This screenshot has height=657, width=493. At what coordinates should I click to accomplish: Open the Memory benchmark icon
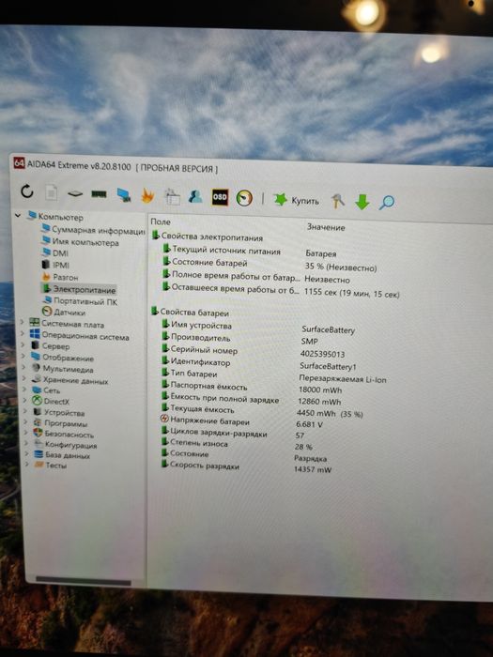tap(99, 194)
